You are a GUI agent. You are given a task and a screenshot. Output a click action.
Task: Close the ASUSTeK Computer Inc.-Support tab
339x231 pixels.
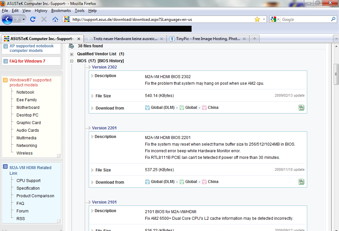click(x=79, y=39)
